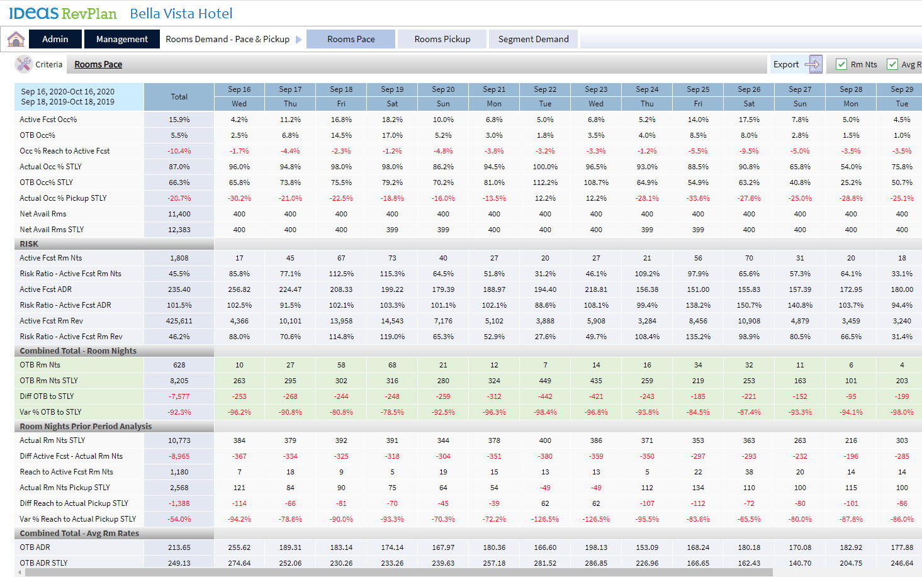Switch to the Rooms Pickup tab

[x=442, y=39]
